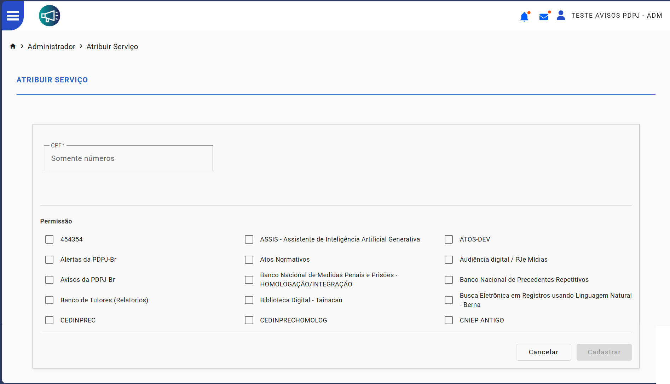Select the Atos Normativos checkbox

coord(249,260)
